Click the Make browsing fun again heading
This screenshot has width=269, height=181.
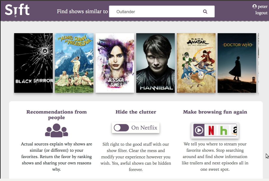pos(215,112)
